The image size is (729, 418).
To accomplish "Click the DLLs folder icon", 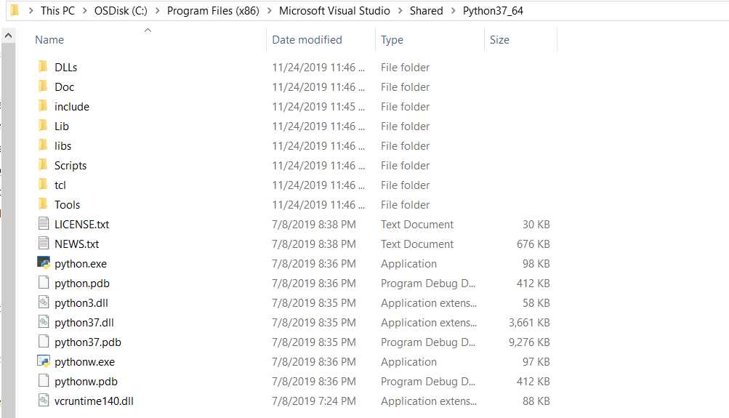I will pos(43,66).
